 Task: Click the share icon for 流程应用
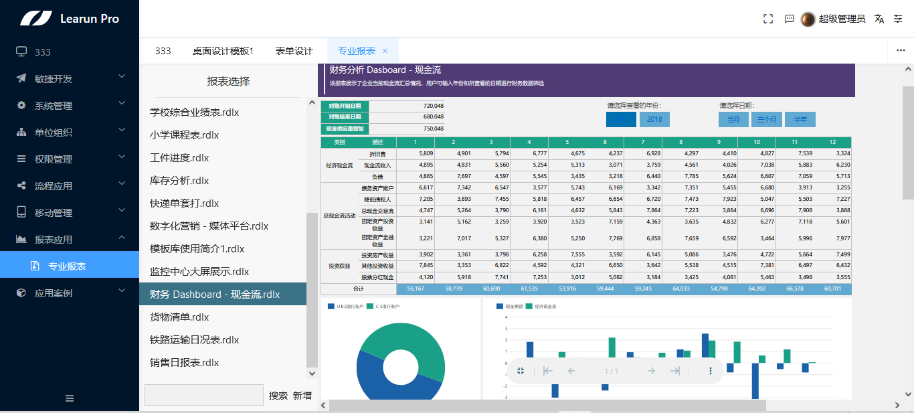click(x=21, y=185)
